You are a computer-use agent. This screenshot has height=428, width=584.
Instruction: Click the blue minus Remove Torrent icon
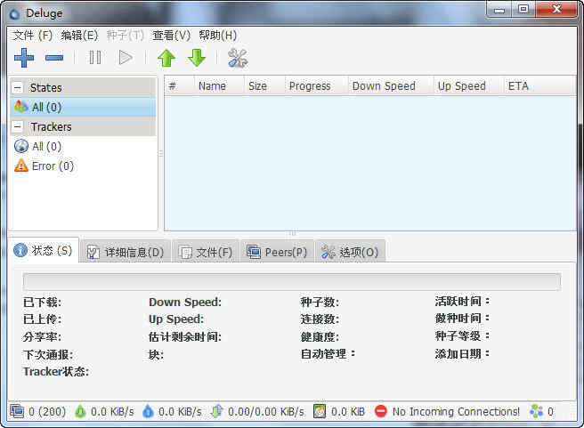[x=54, y=58]
